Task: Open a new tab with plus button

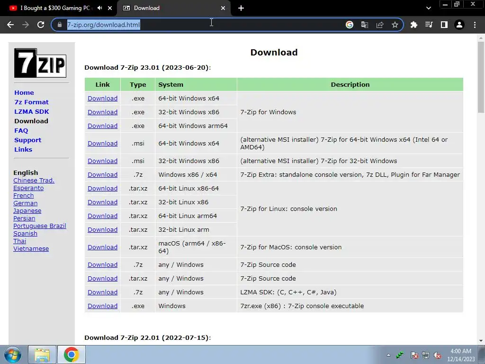Action: click(241, 8)
